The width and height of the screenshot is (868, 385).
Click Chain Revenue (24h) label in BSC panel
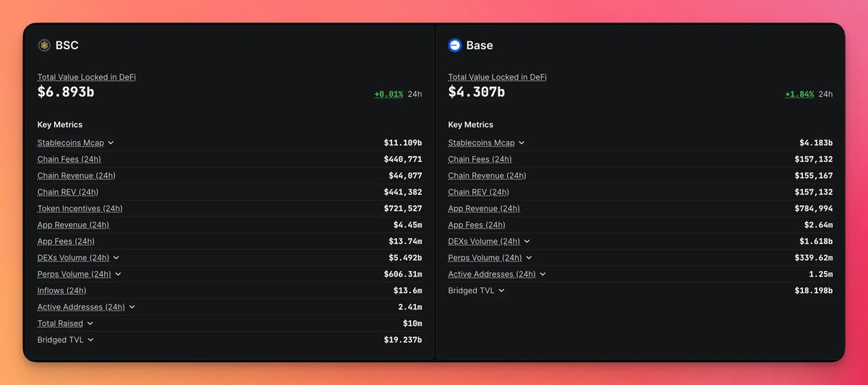click(77, 176)
